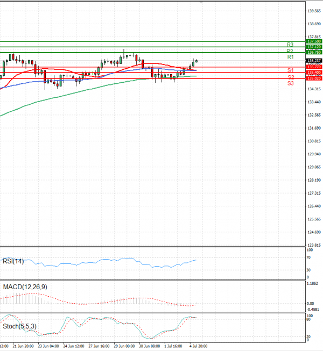Select the R2 resistance label
Viewport: 323px width, 351px height.
coord(290,51)
